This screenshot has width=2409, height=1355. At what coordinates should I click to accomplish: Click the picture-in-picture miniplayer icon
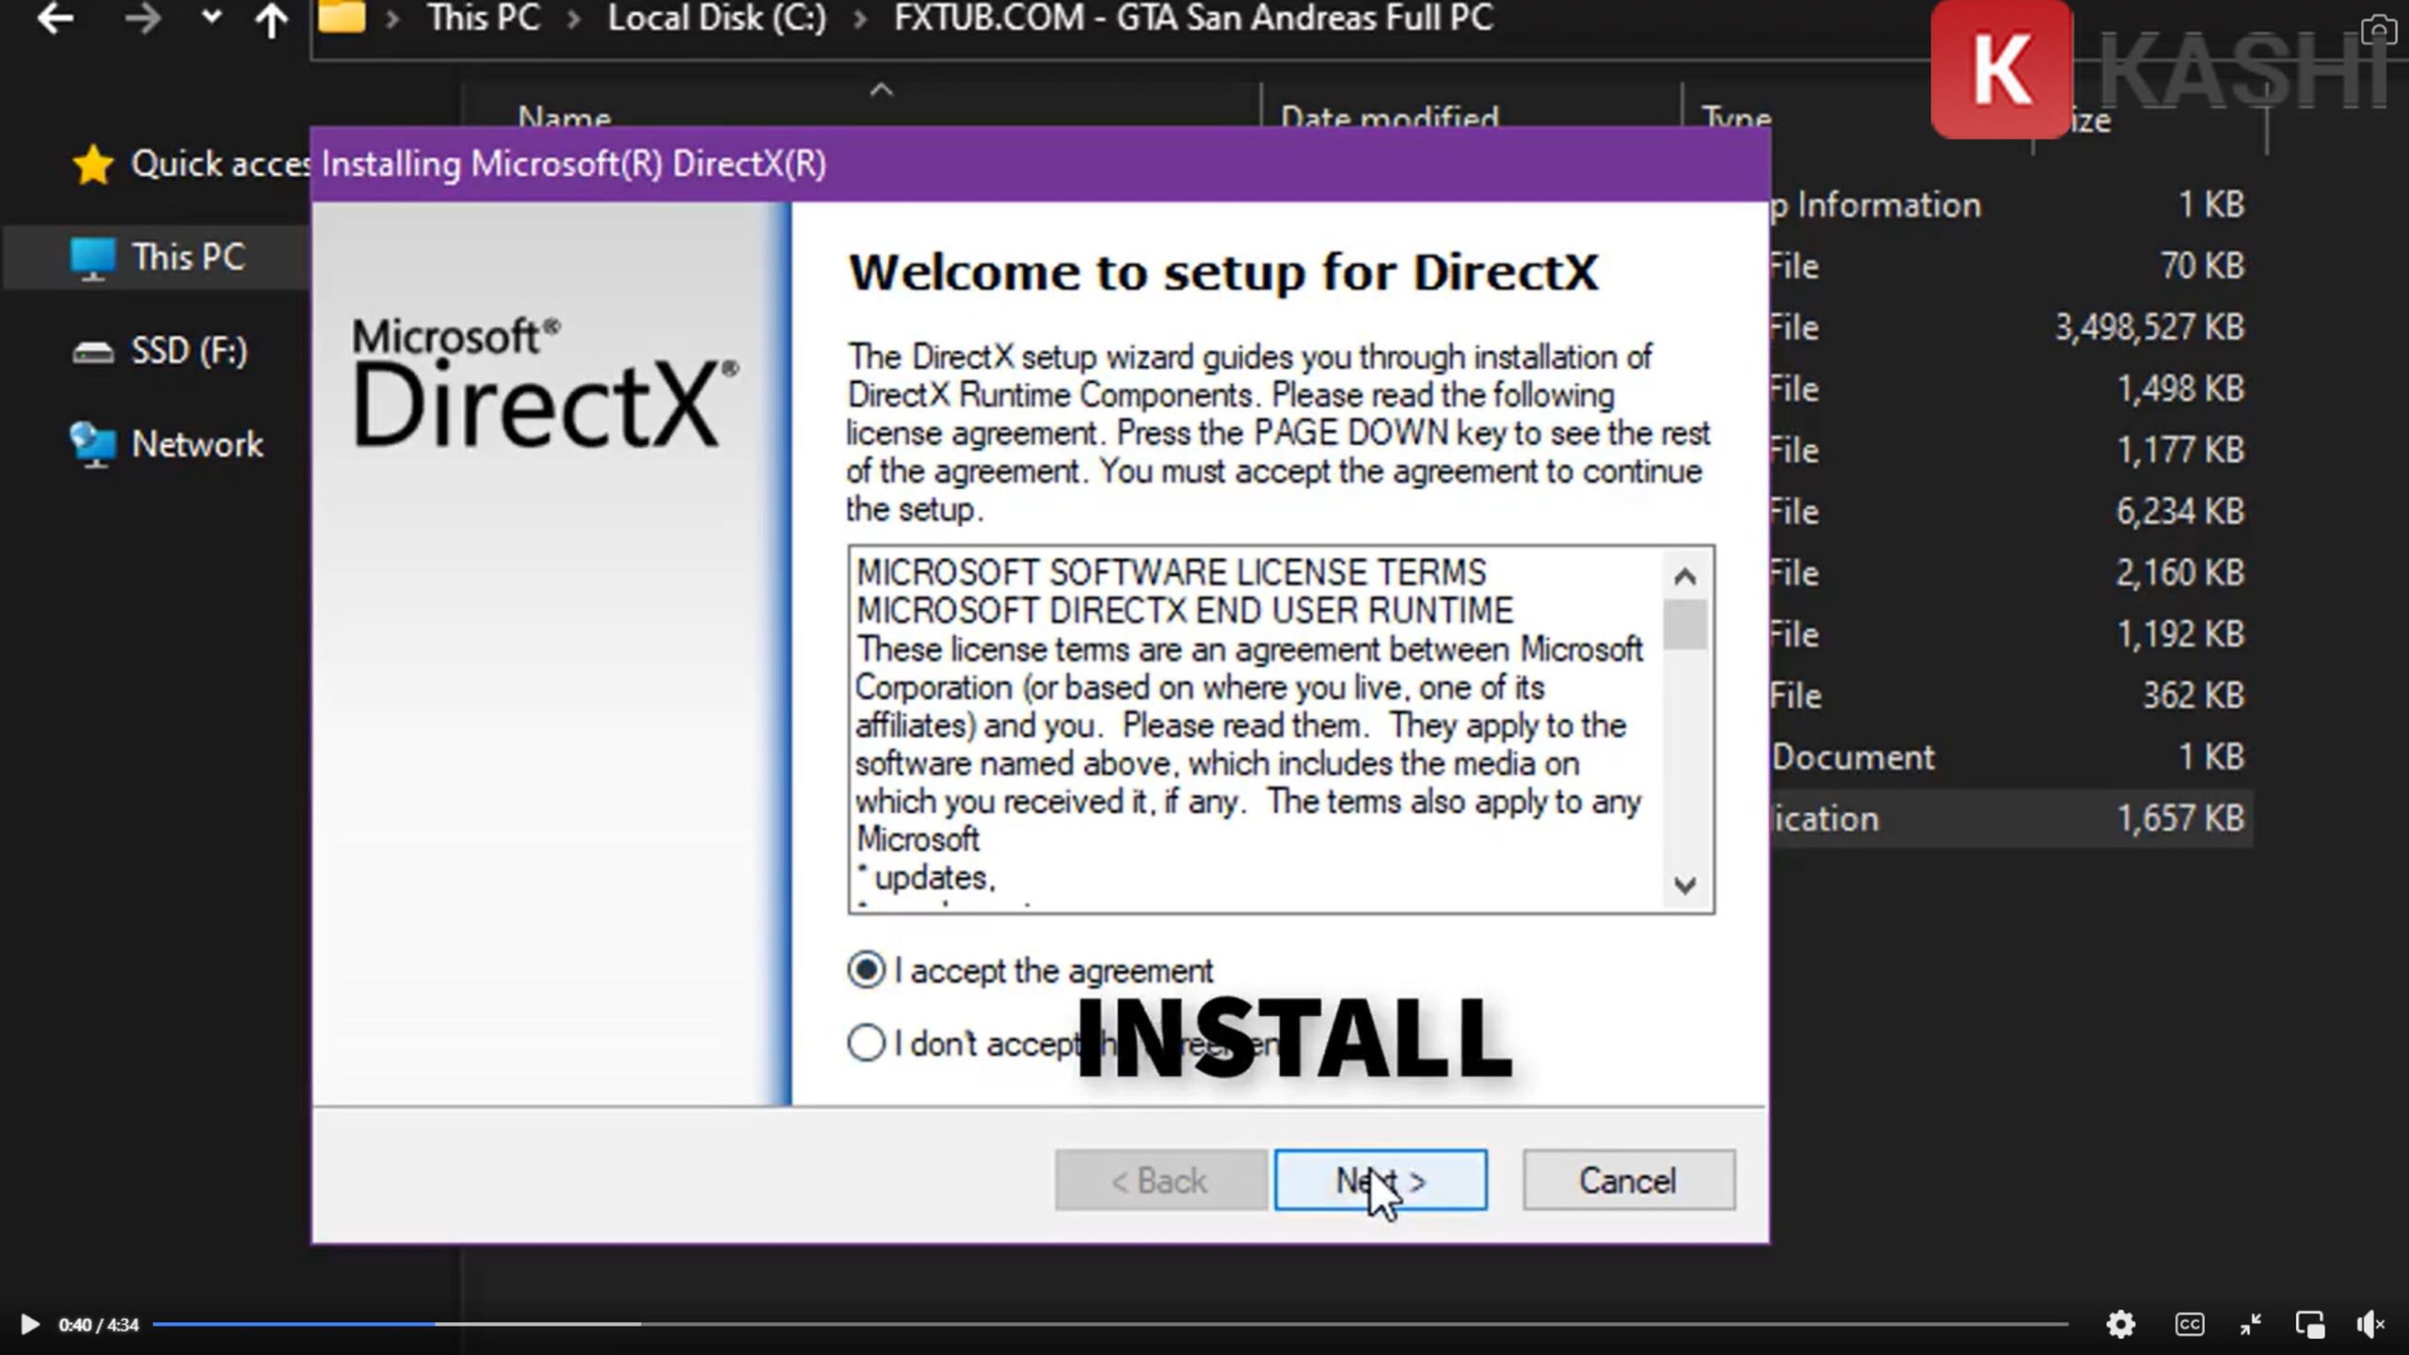click(x=2310, y=1324)
